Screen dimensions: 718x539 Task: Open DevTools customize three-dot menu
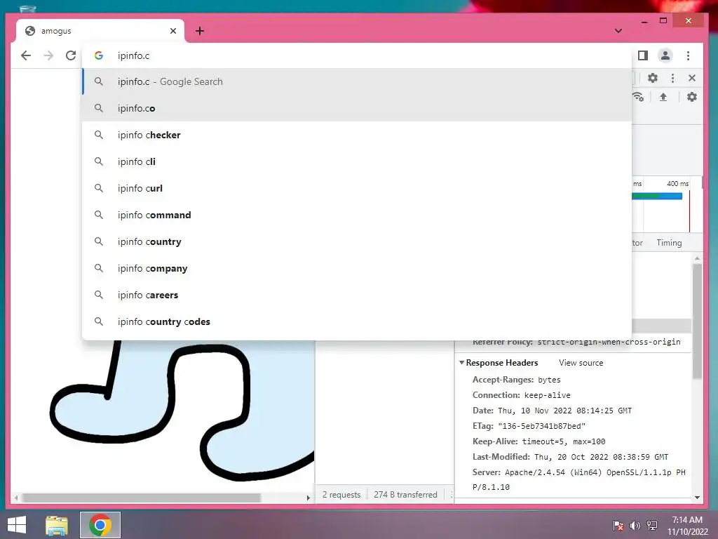(x=672, y=78)
